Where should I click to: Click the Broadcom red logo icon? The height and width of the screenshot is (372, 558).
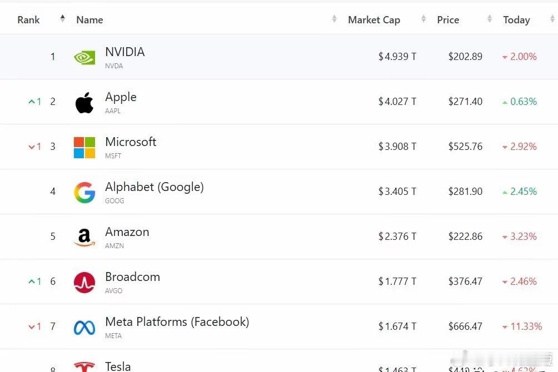click(84, 283)
